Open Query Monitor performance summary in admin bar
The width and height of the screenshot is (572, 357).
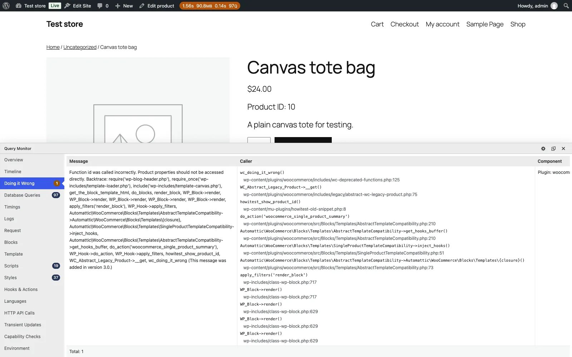(x=209, y=6)
